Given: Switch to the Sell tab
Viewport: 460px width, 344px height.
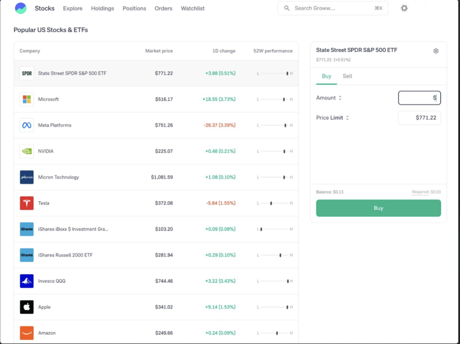Looking at the screenshot, I should 347,76.
